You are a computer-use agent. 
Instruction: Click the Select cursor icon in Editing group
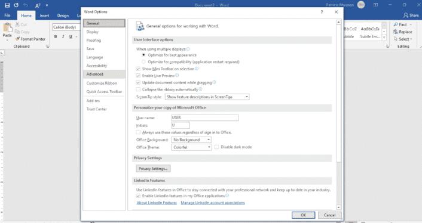(396, 39)
